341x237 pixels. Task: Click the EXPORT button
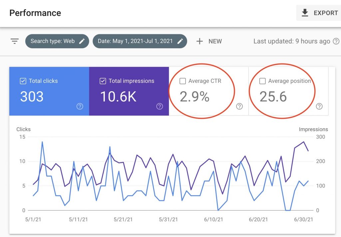(x=318, y=13)
